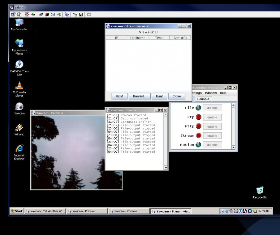Screen dimensions: 280x235
Task: Click the Yawcam Console window scroll-up arrow
Action: [166, 115]
